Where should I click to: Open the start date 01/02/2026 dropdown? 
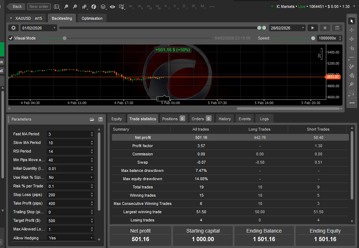pos(39,28)
